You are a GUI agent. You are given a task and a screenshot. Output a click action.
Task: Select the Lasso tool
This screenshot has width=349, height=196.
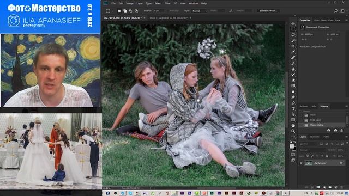293,35
